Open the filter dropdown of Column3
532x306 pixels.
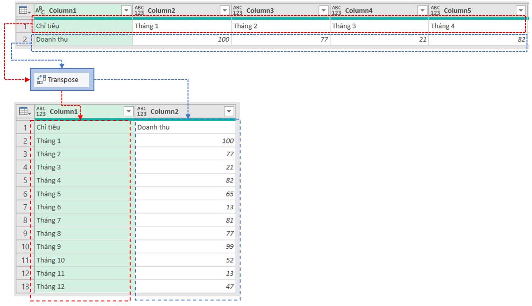324,11
